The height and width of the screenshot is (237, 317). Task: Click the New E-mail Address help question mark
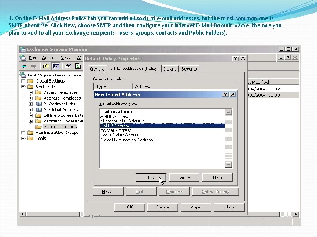point(225,94)
